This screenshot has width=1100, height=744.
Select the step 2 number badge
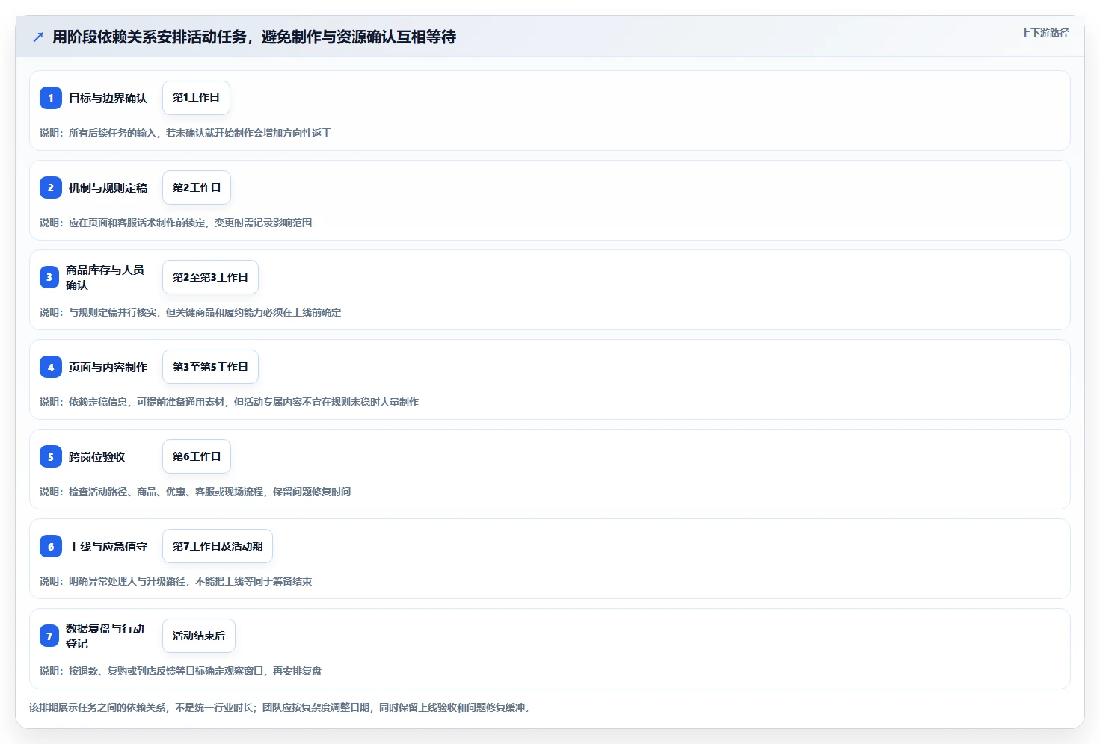[x=51, y=187]
